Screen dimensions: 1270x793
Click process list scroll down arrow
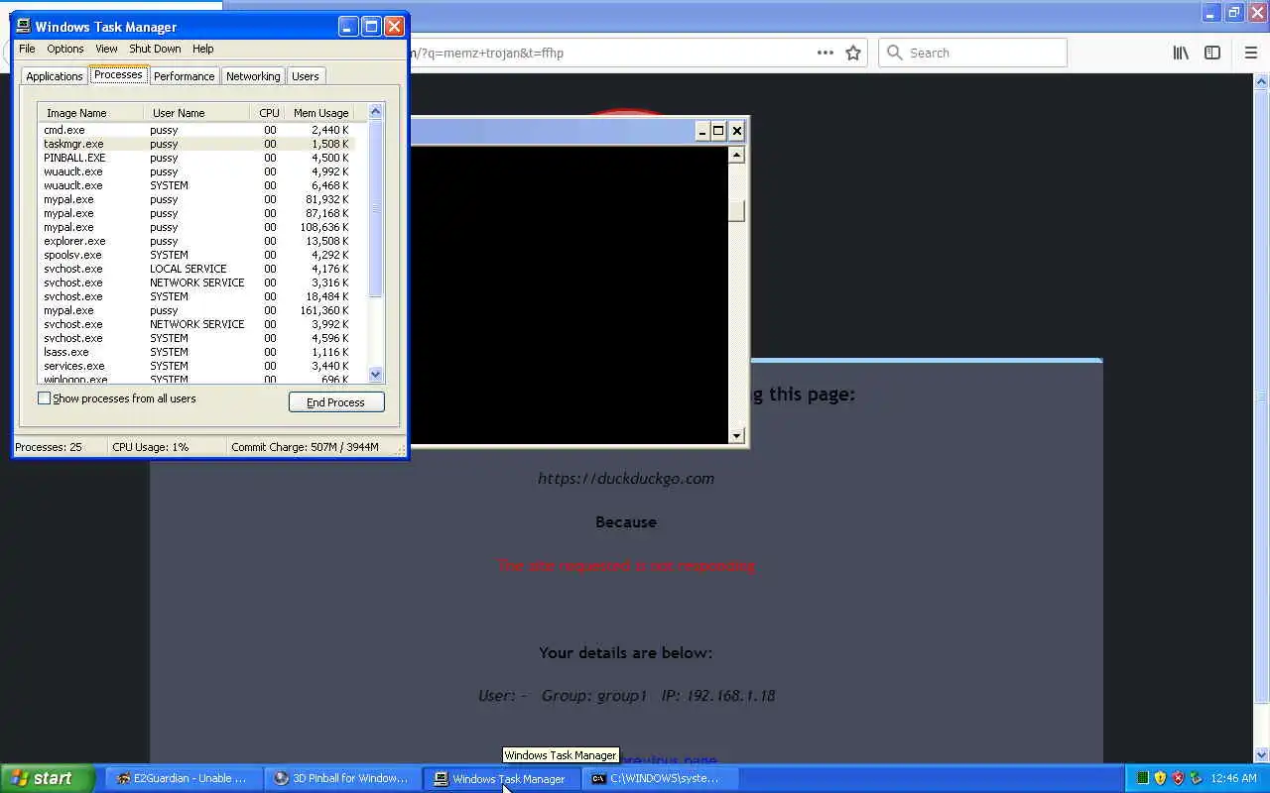pos(375,374)
